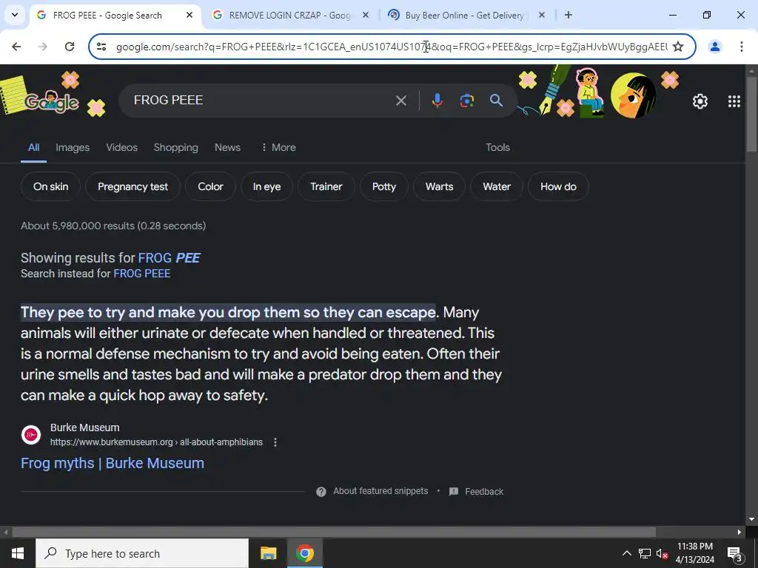
Task: Switch to News results
Action: pyautogui.click(x=227, y=147)
